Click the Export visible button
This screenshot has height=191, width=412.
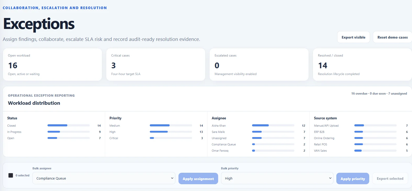pos(353,37)
